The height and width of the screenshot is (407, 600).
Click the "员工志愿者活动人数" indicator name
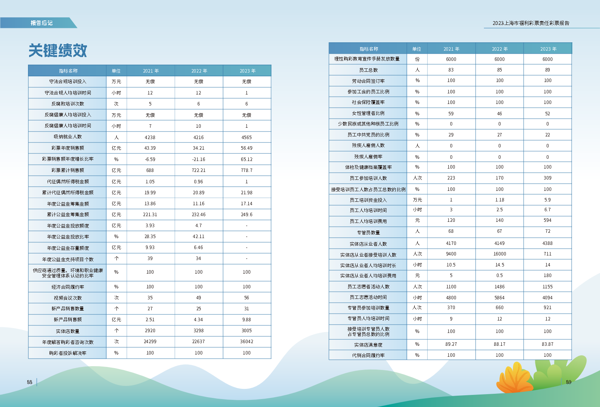[x=368, y=287]
